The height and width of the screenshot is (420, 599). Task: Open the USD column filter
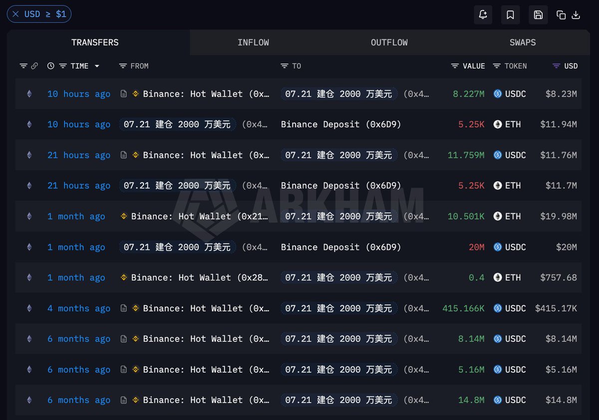557,66
